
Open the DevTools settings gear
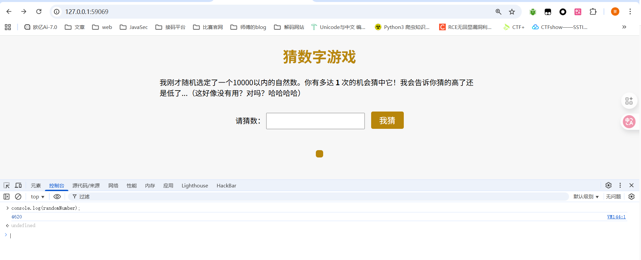(x=608, y=185)
